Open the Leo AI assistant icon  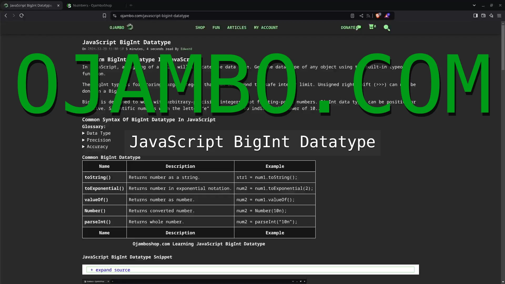491,16
